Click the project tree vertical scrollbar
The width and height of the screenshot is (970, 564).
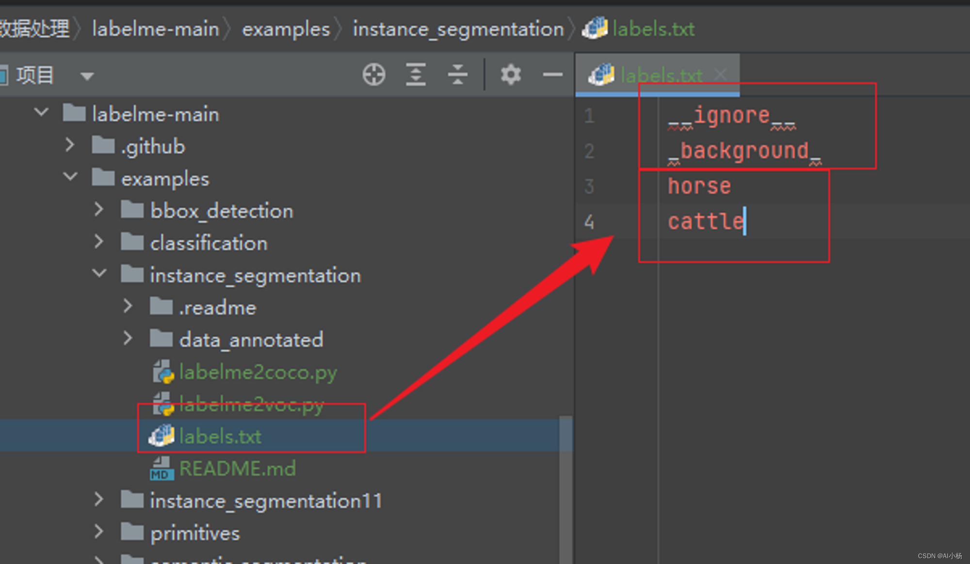(x=565, y=485)
